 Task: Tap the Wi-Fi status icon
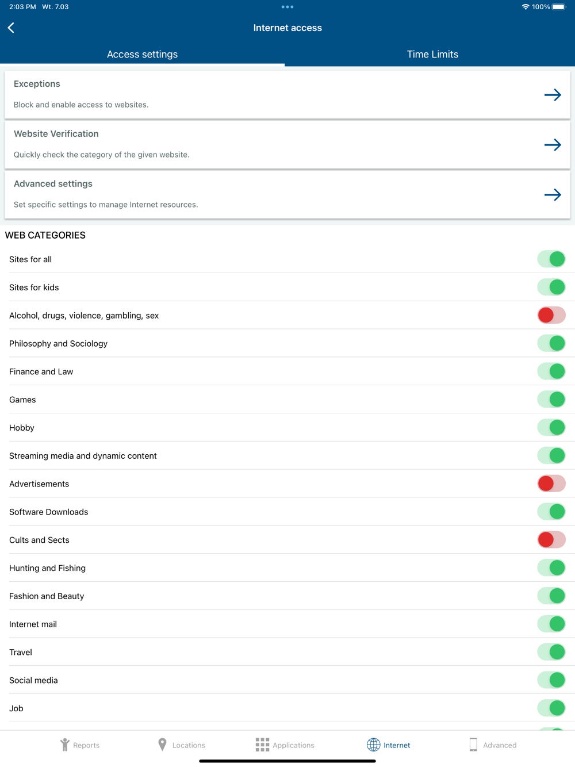[x=526, y=7]
